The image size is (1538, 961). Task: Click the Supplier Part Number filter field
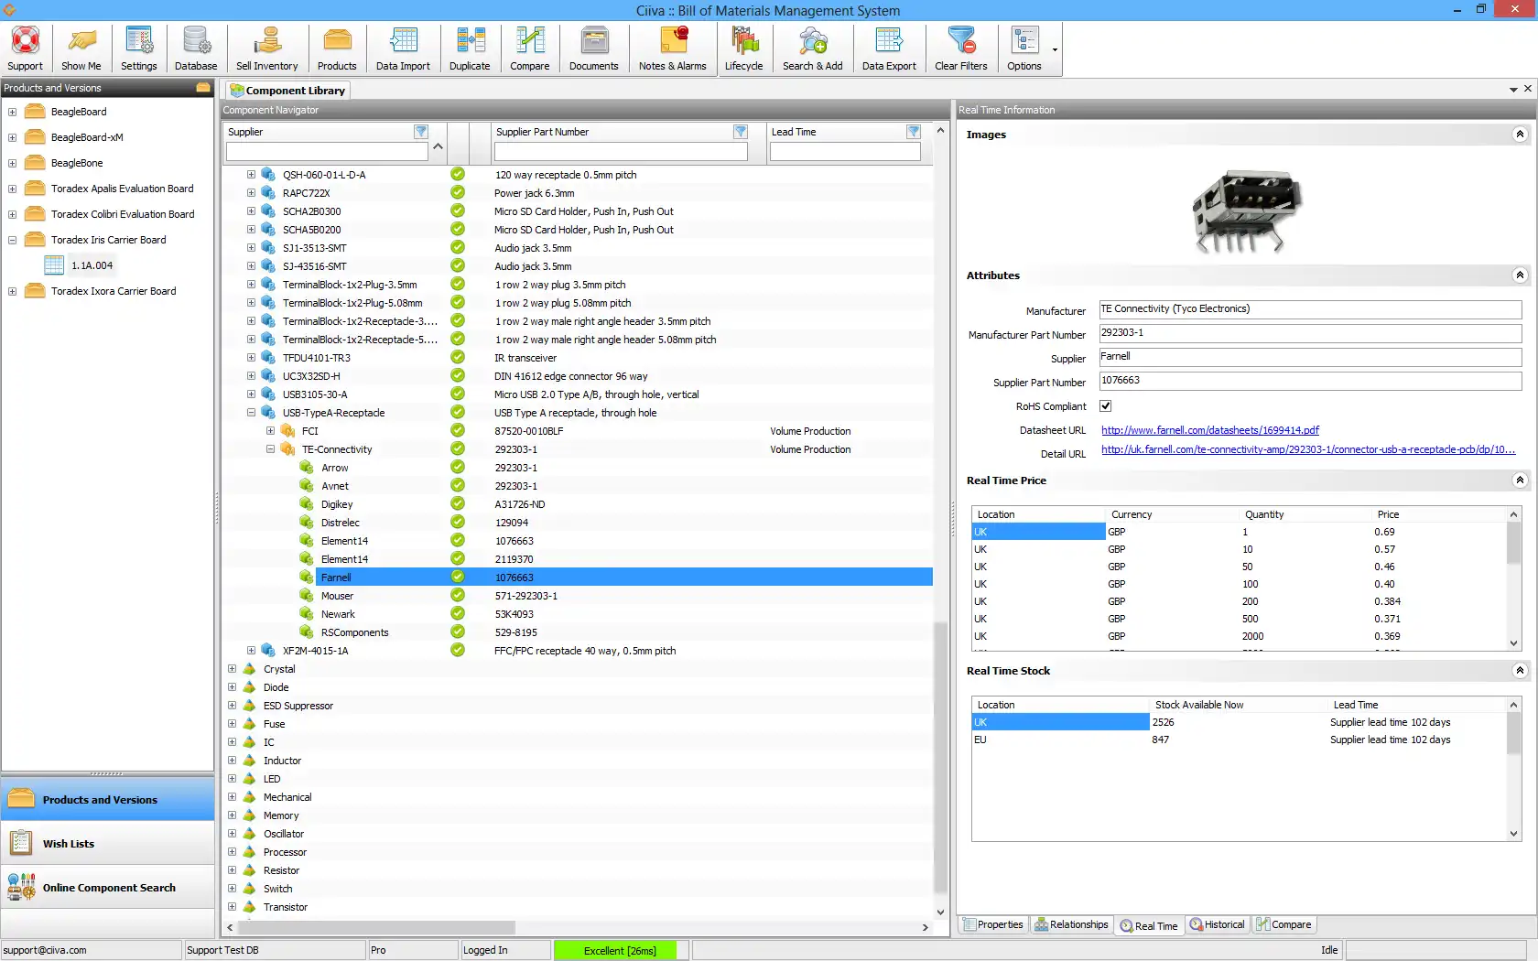621,152
